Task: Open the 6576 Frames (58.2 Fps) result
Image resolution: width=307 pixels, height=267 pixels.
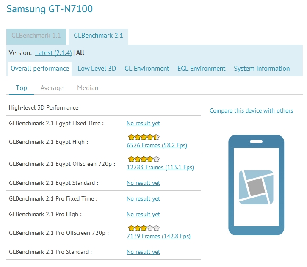Action: pyautogui.click(x=157, y=145)
